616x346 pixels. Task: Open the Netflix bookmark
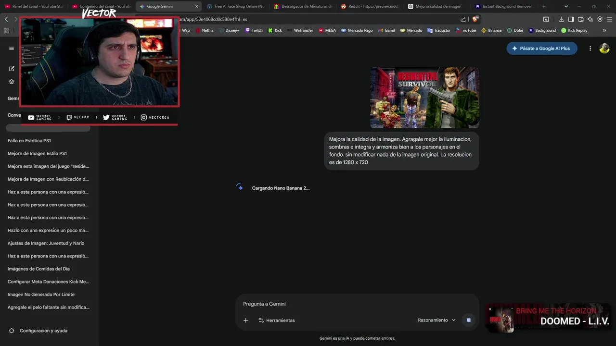tap(204, 30)
